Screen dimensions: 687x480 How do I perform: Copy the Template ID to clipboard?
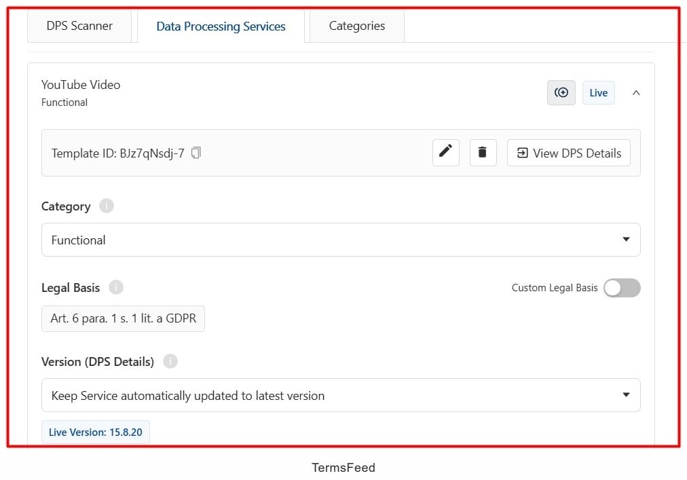(196, 153)
